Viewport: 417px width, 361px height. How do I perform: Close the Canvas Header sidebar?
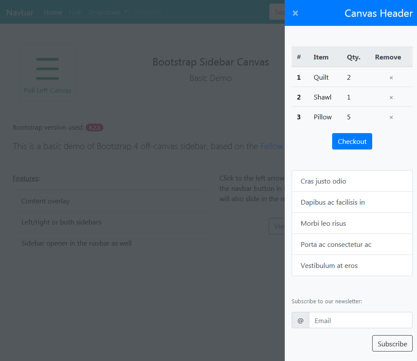tap(295, 13)
